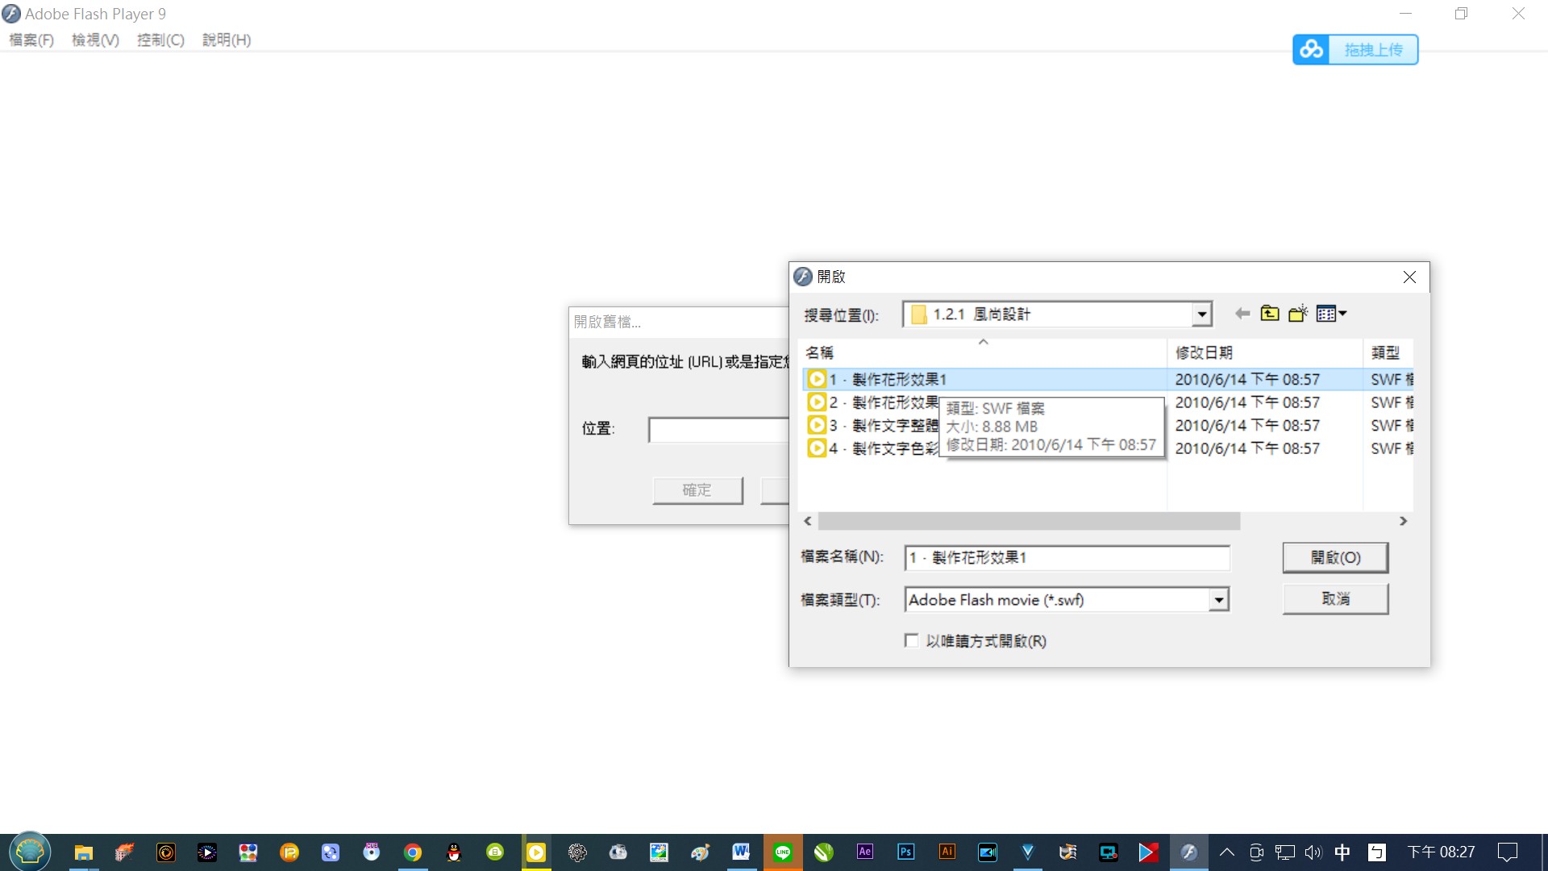Image resolution: width=1548 pixels, height=871 pixels.
Task: Enable the open as read-only (以唯讀方式開啟) checkbox
Action: [x=912, y=641]
